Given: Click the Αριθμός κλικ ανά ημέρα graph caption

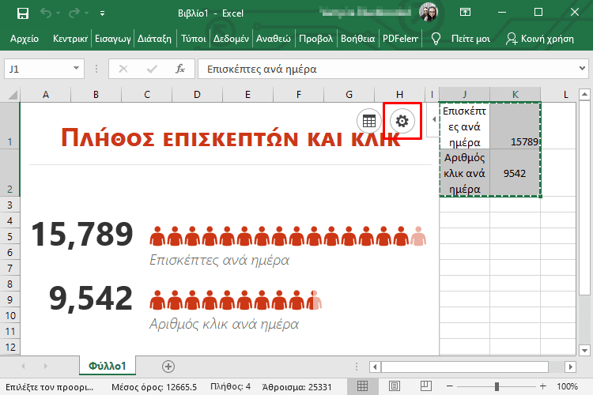Looking at the screenshot, I should pyautogui.click(x=224, y=324).
